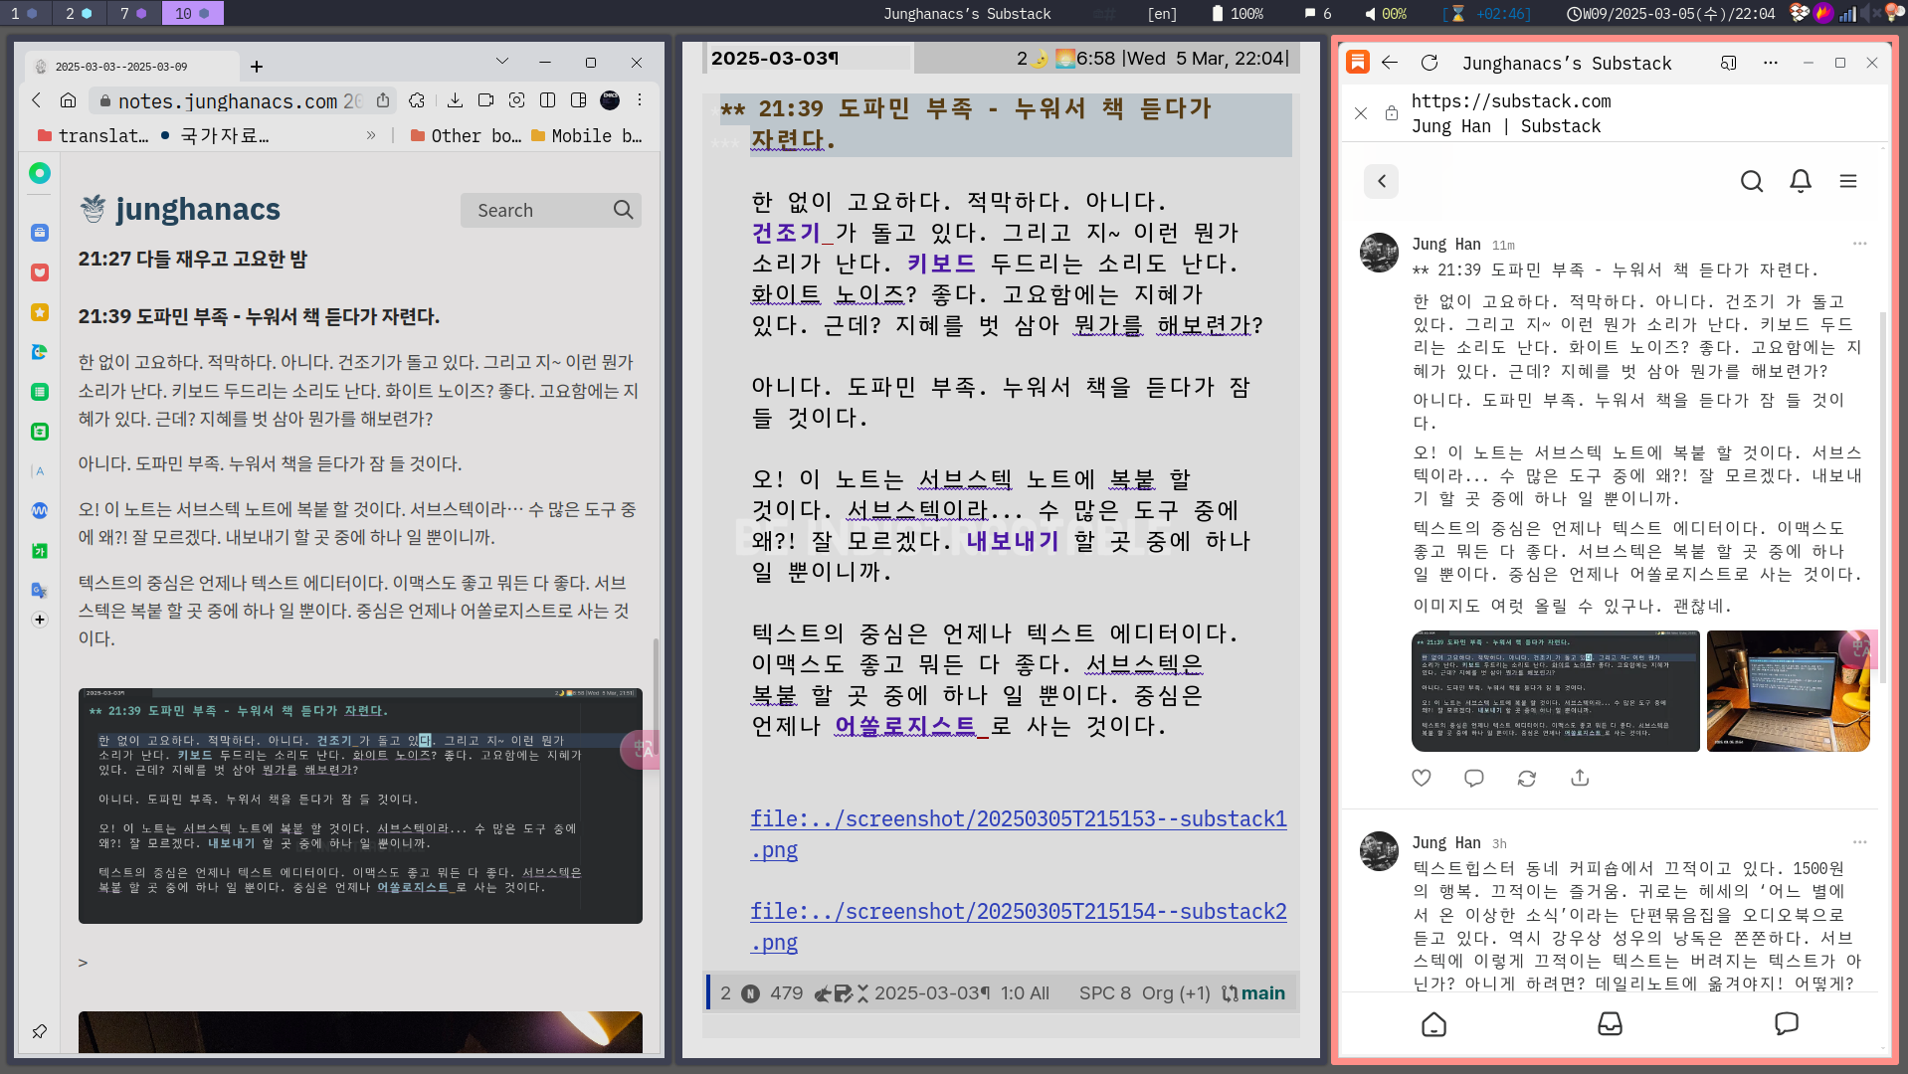This screenshot has width=1908, height=1074.
Task: Toggle the browser side panel icon
Action: coord(579,100)
